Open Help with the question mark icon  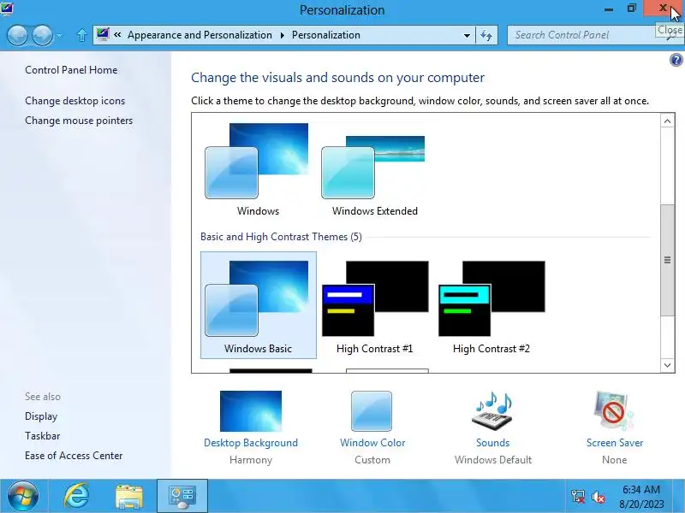click(x=676, y=60)
